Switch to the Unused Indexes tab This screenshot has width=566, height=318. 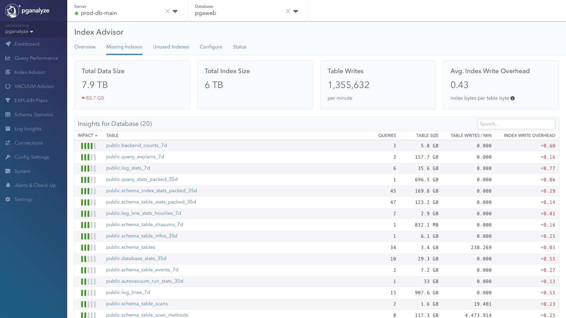171,47
